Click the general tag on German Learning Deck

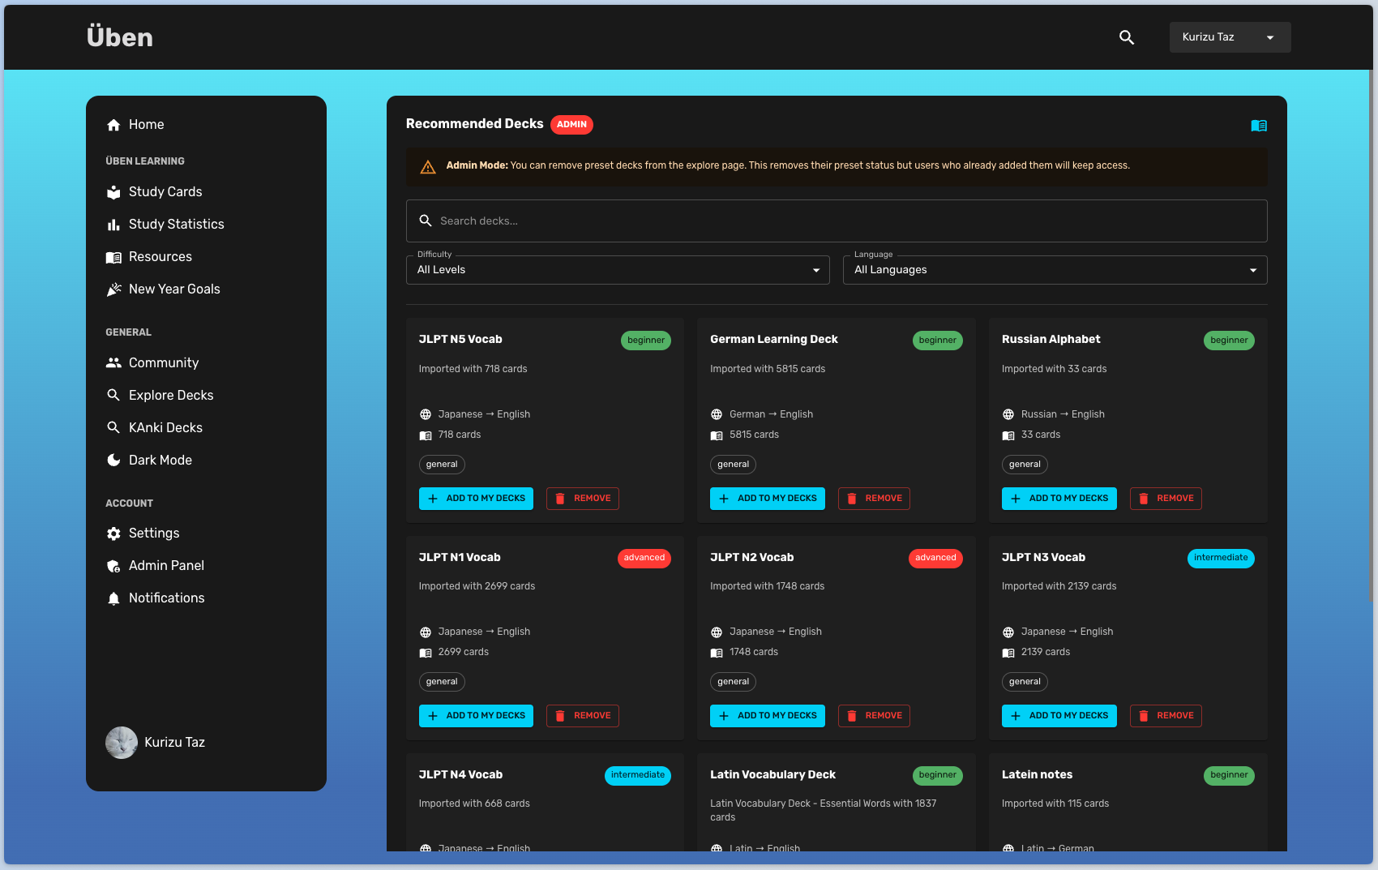point(733,465)
